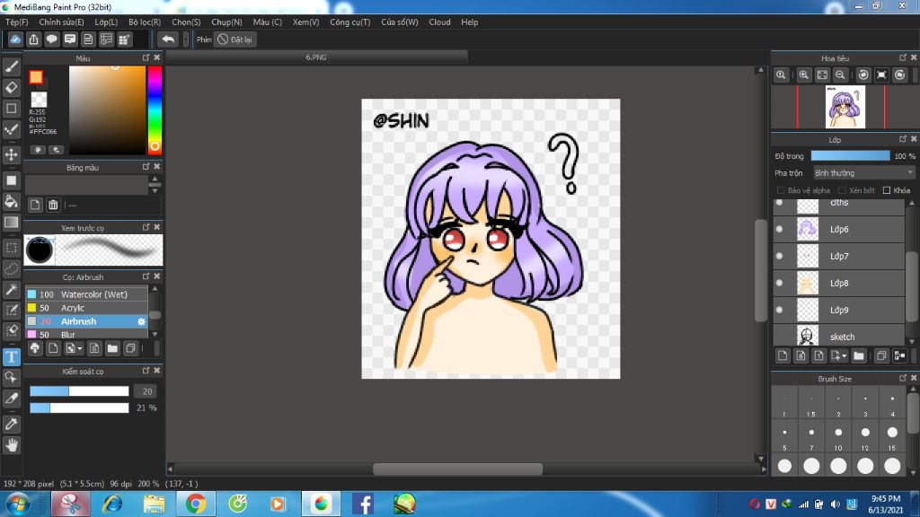Select the Airbrush brush

tap(86, 321)
